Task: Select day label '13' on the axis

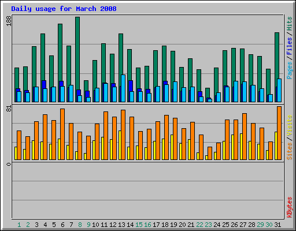Action: (x=121, y=225)
